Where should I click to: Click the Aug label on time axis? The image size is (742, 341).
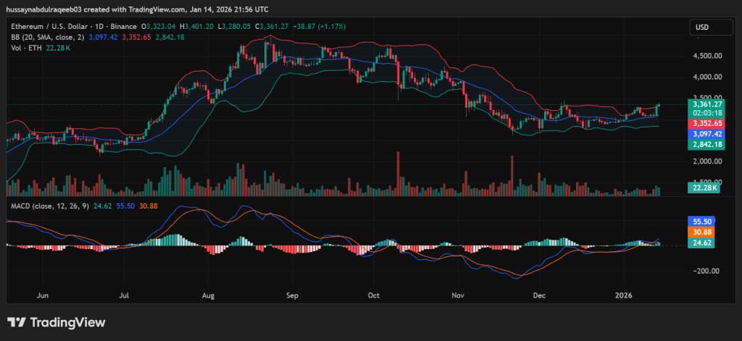pos(209,295)
